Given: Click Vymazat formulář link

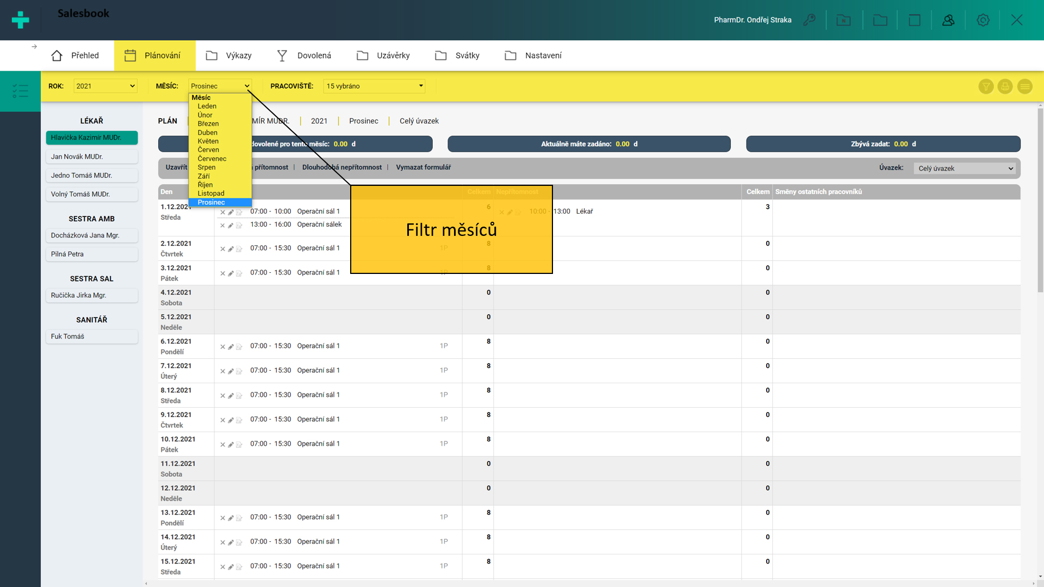Looking at the screenshot, I should [x=423, y=167].
